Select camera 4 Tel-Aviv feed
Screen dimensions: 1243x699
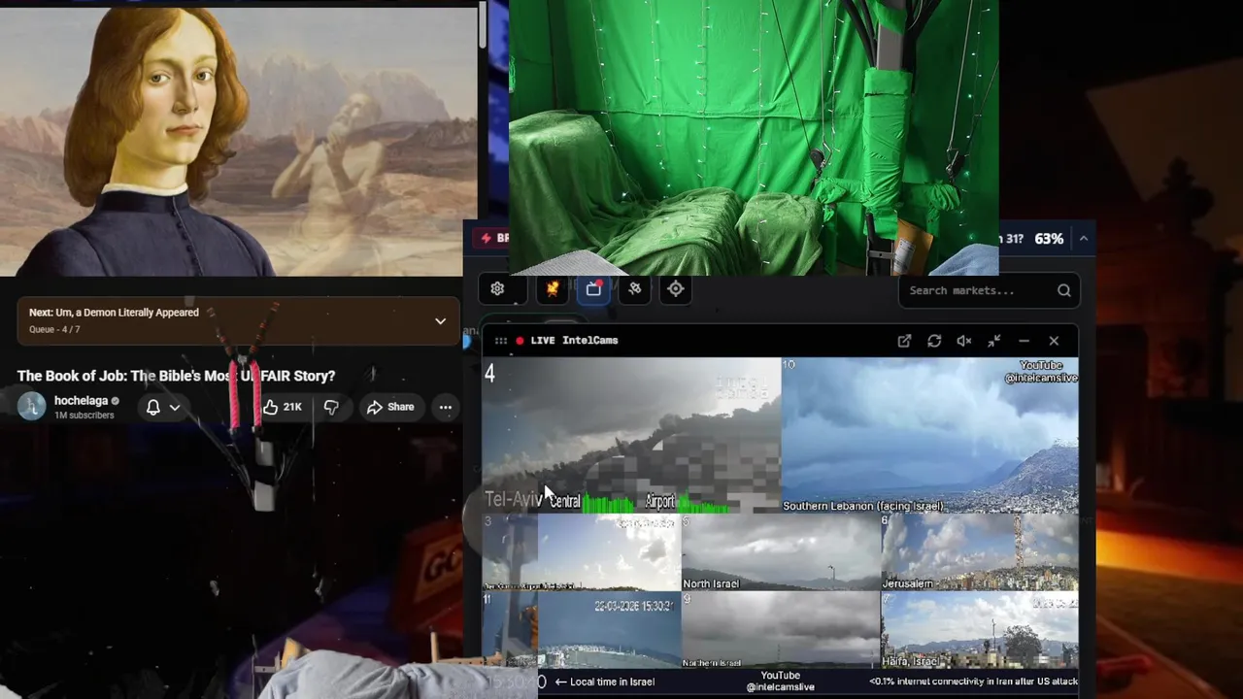[631, 435]
